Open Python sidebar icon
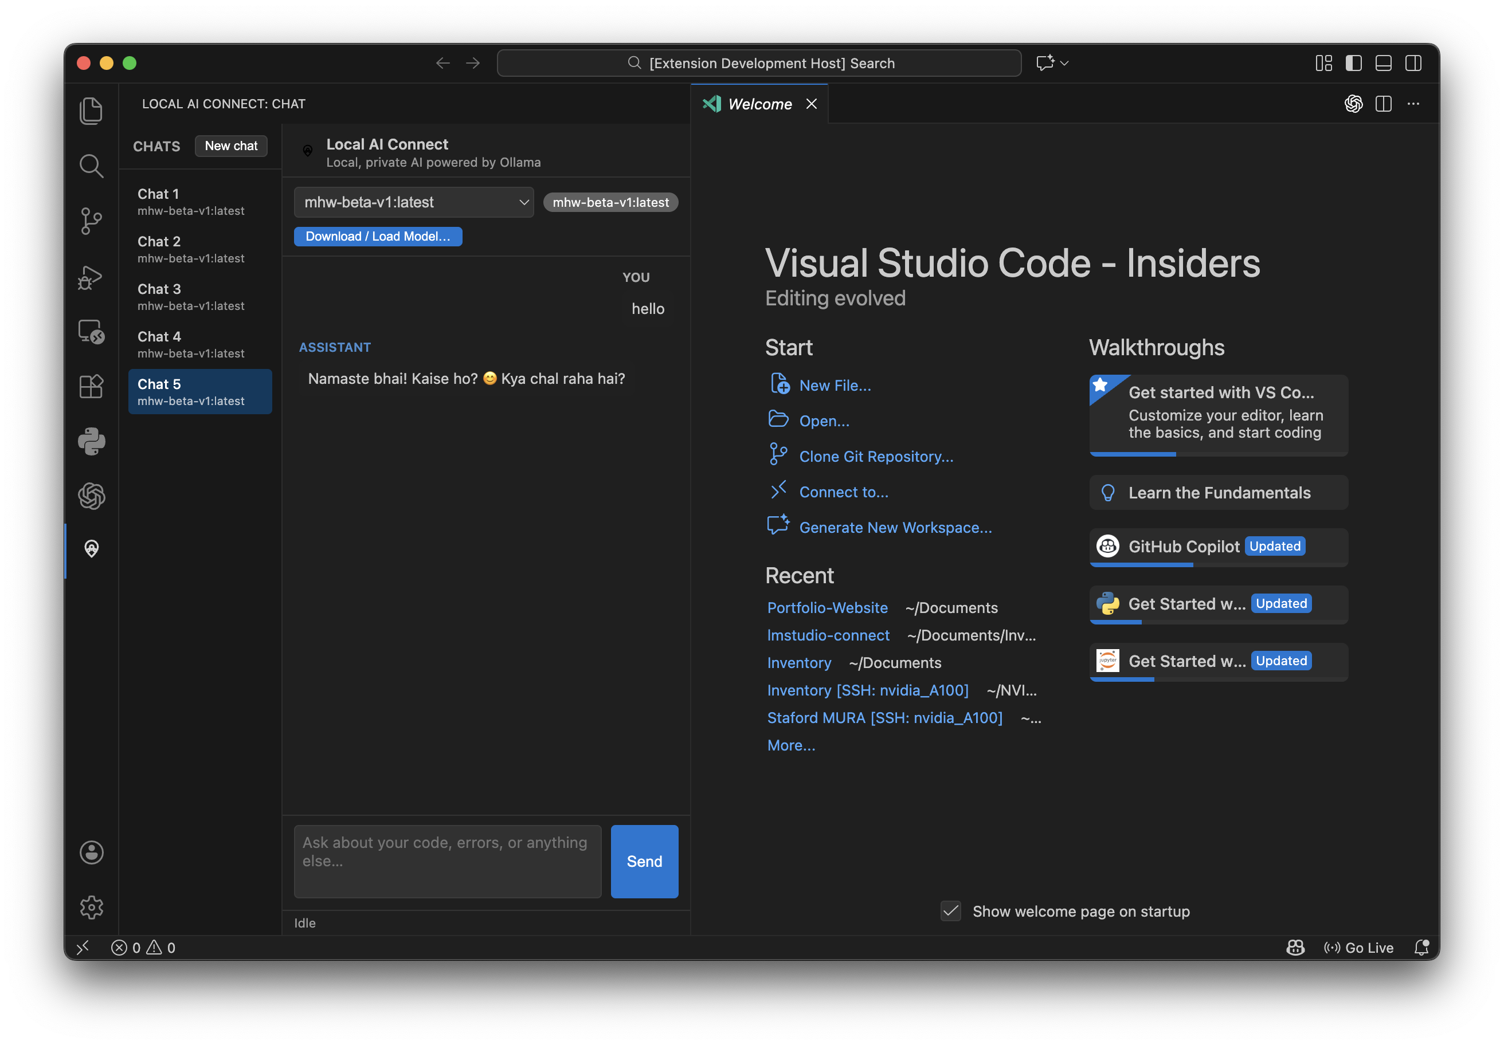The image size is (1504, 1045). pos(91,441)
